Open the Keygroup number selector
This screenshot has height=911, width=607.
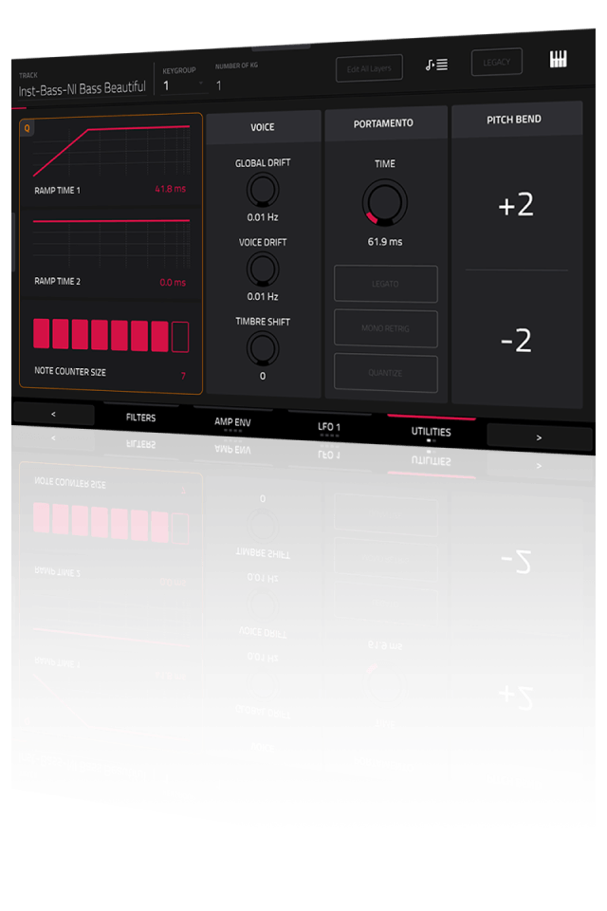(x=182, y=85)
